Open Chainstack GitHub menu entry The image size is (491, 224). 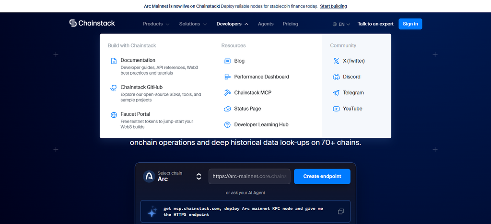[141, 87]
